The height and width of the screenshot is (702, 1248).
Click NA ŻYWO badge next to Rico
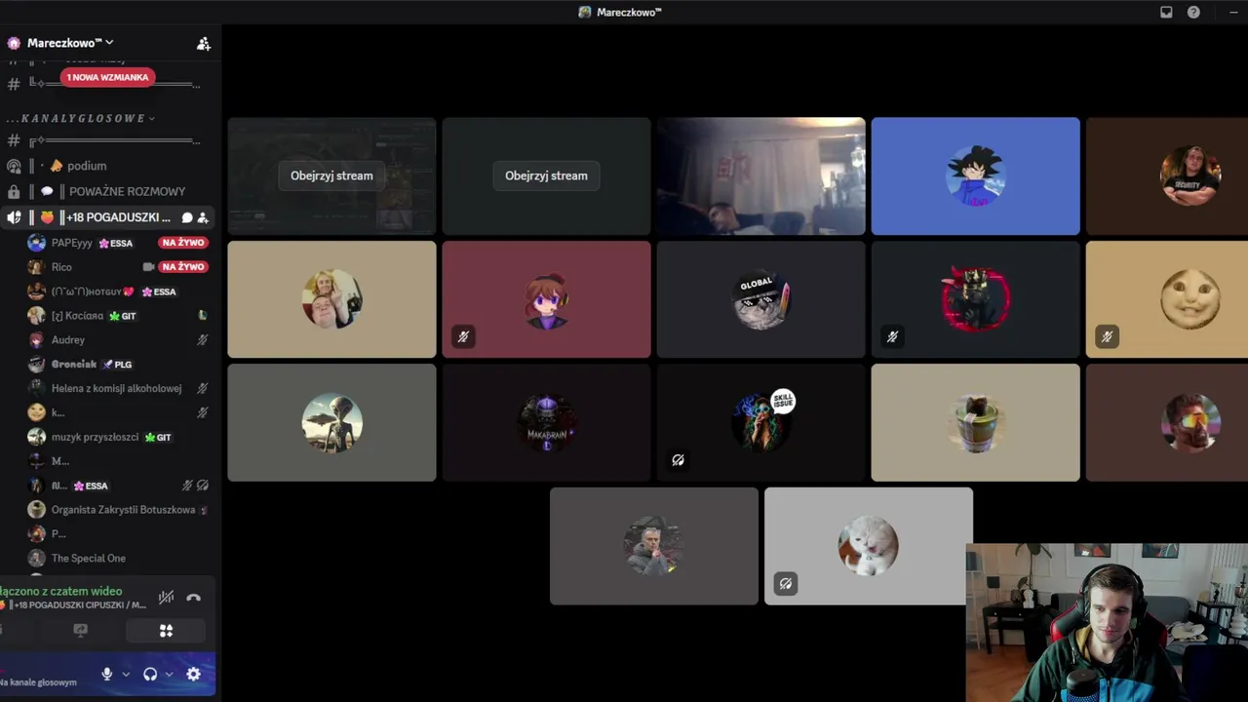coord(182,267)
